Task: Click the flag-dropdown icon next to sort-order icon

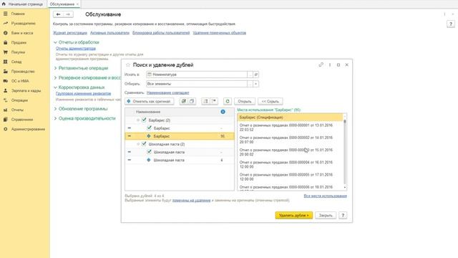Action: (x=214, y=101)
